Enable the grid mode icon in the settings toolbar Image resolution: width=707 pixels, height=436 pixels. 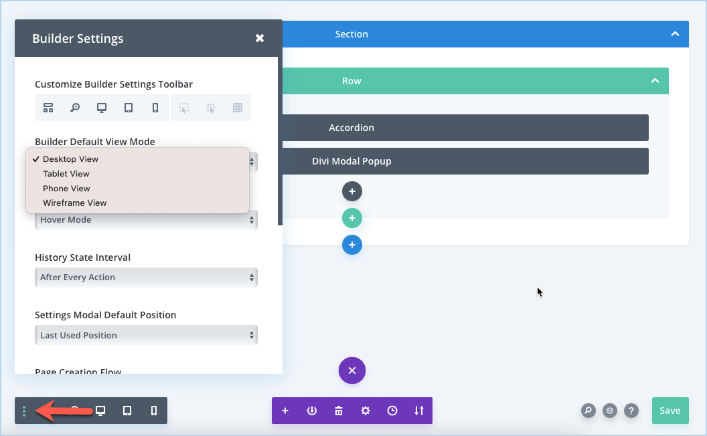pos(237,108)
